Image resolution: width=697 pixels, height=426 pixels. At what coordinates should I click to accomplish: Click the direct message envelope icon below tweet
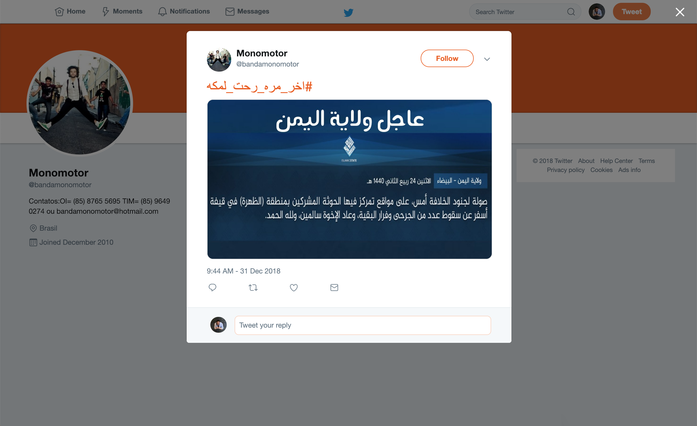point(334,287)
